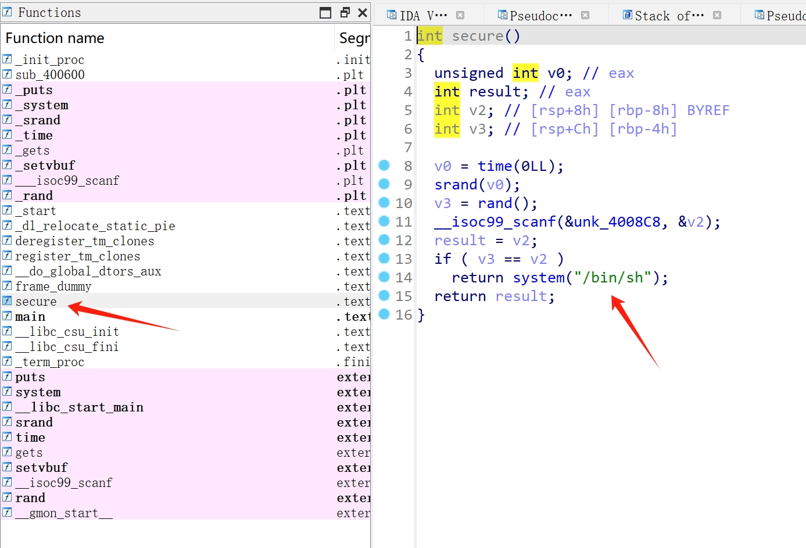The image size is (806, 548).
Task: Toggle breakpoint dot on line 13
Action: click(384, 259)
